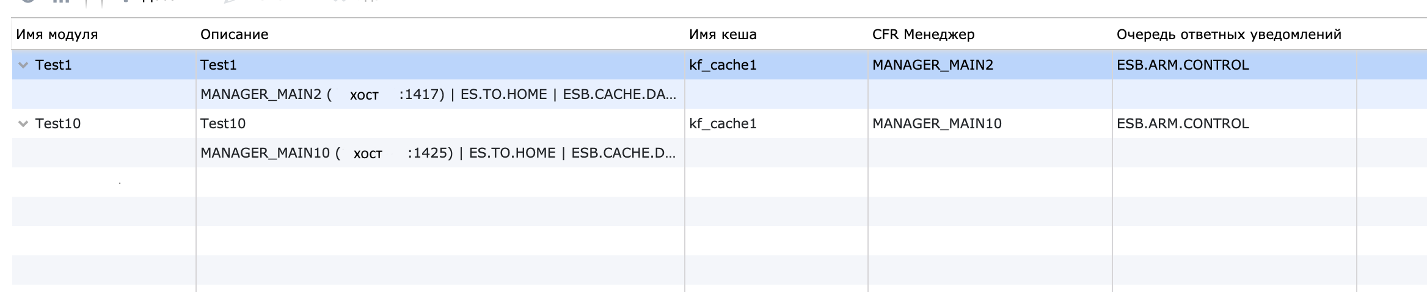This screenshot has height=292, width=1427.
Task: Click the 'Имя кеша' column header
Action: tap(723, 34)
